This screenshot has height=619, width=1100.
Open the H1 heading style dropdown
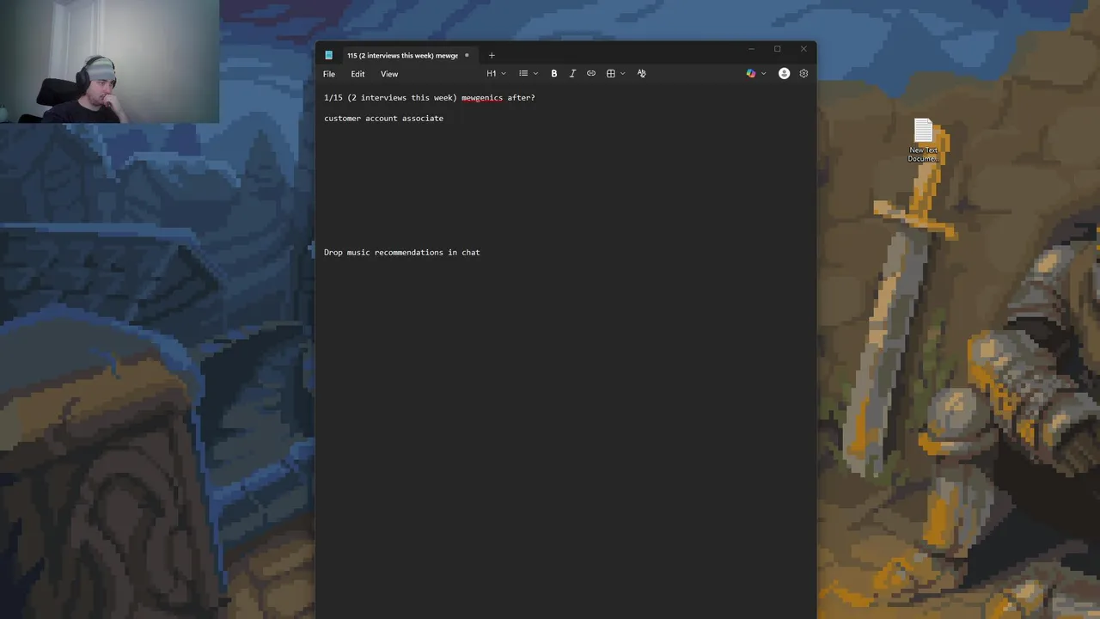(x=496, y=74)
